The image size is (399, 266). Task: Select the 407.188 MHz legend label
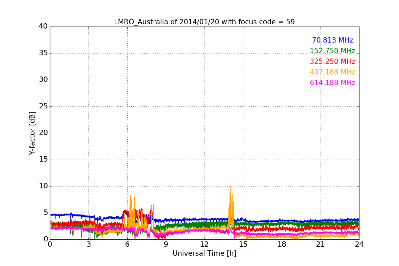coord(332,72)
